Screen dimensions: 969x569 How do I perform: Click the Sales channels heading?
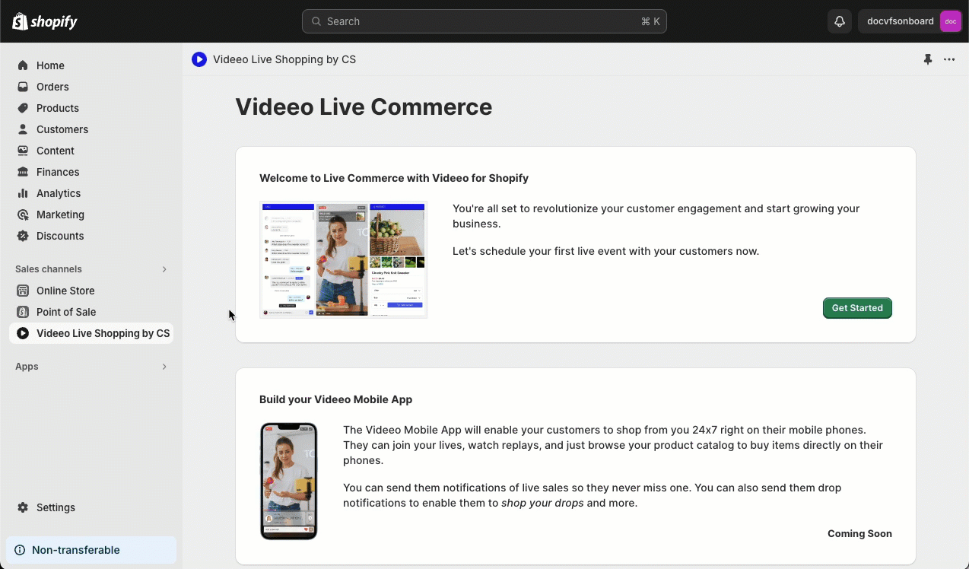point(49,269)
